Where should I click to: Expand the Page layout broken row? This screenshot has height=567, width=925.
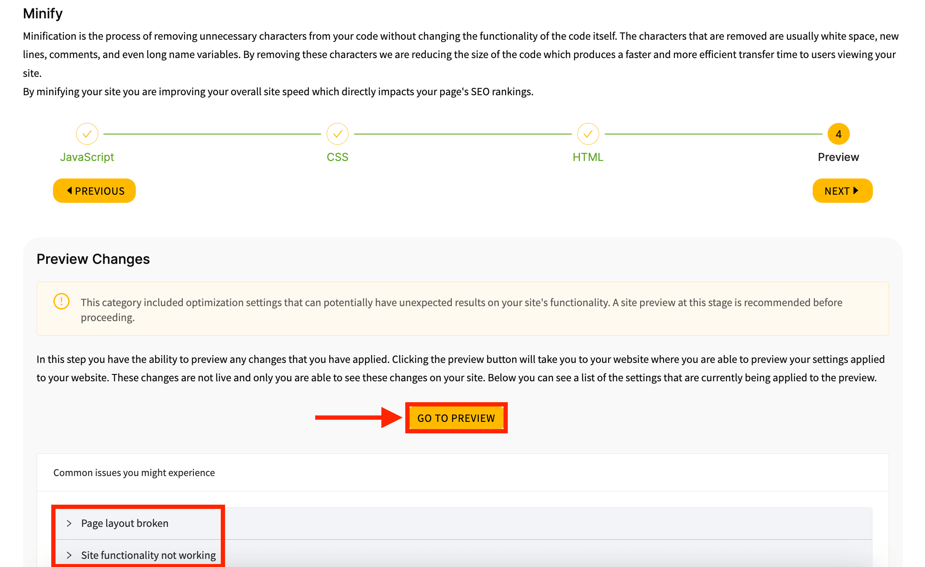(463, 523)
